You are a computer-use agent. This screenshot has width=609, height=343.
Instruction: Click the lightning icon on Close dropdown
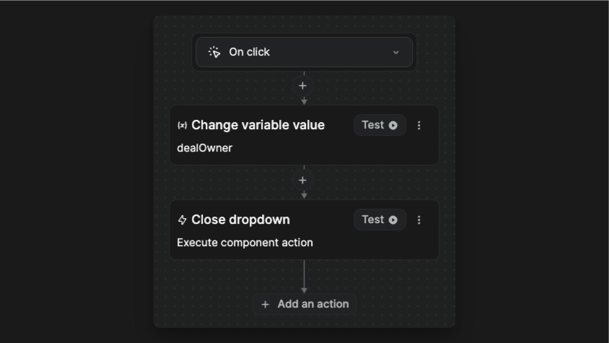point(182,220)
